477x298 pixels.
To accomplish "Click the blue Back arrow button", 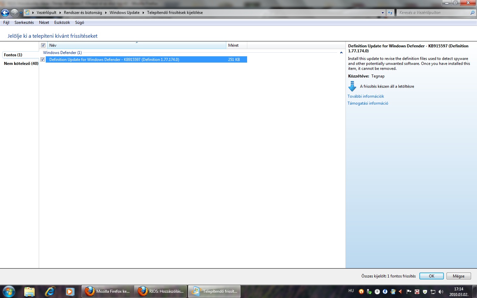I will (5, 13).
